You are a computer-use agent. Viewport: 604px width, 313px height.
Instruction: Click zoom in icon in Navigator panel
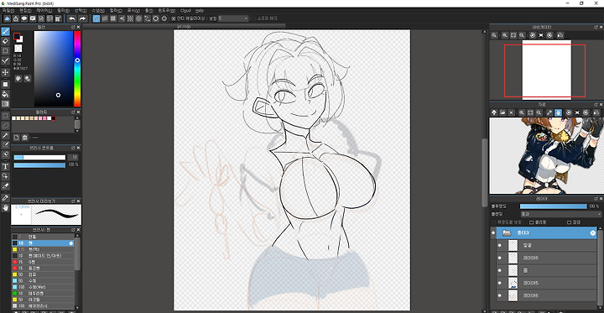click(505, 35)
